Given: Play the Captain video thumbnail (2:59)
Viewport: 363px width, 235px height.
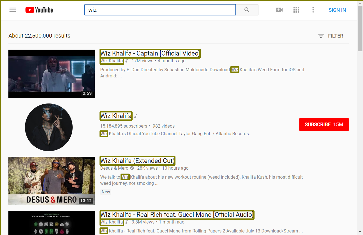Looking at the screenshot, I should coord(52,74).
